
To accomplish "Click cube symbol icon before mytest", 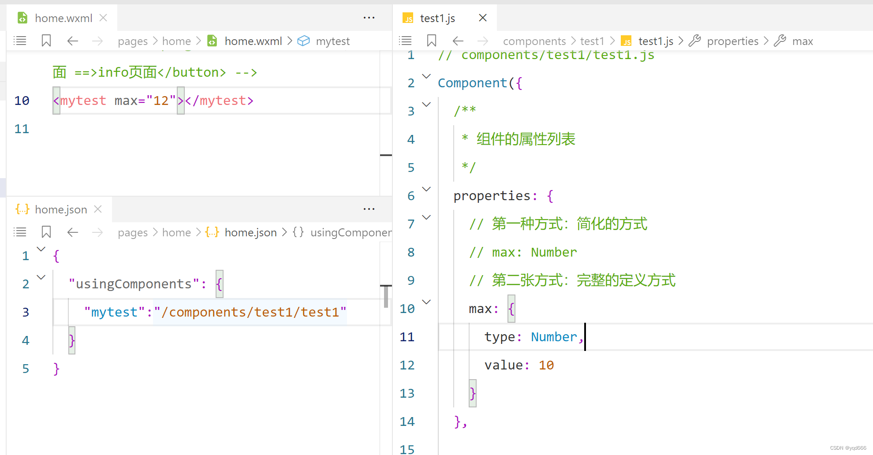I will pyautogui.click(x=303, y=41).
